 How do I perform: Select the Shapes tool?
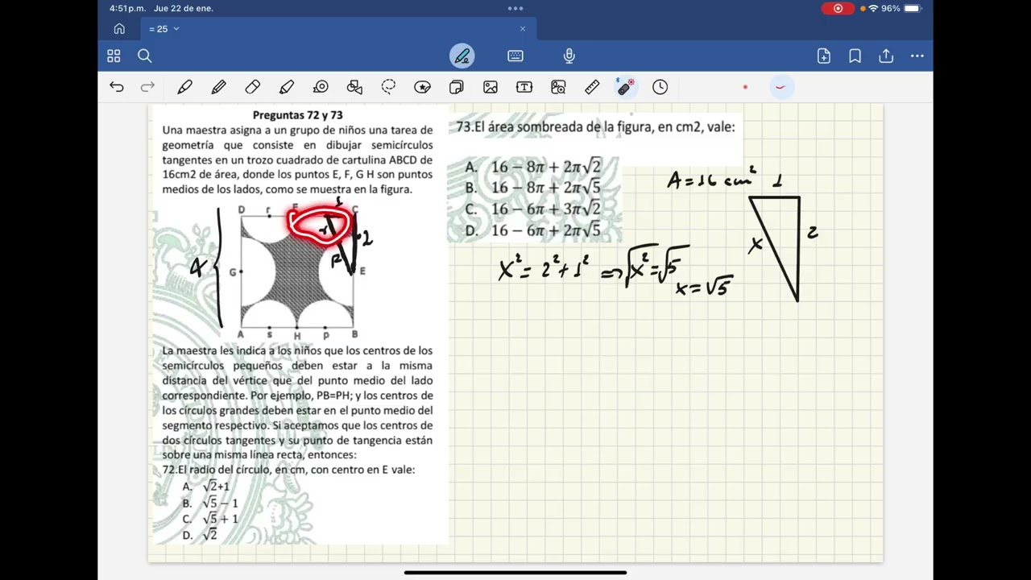click(354, 87)
